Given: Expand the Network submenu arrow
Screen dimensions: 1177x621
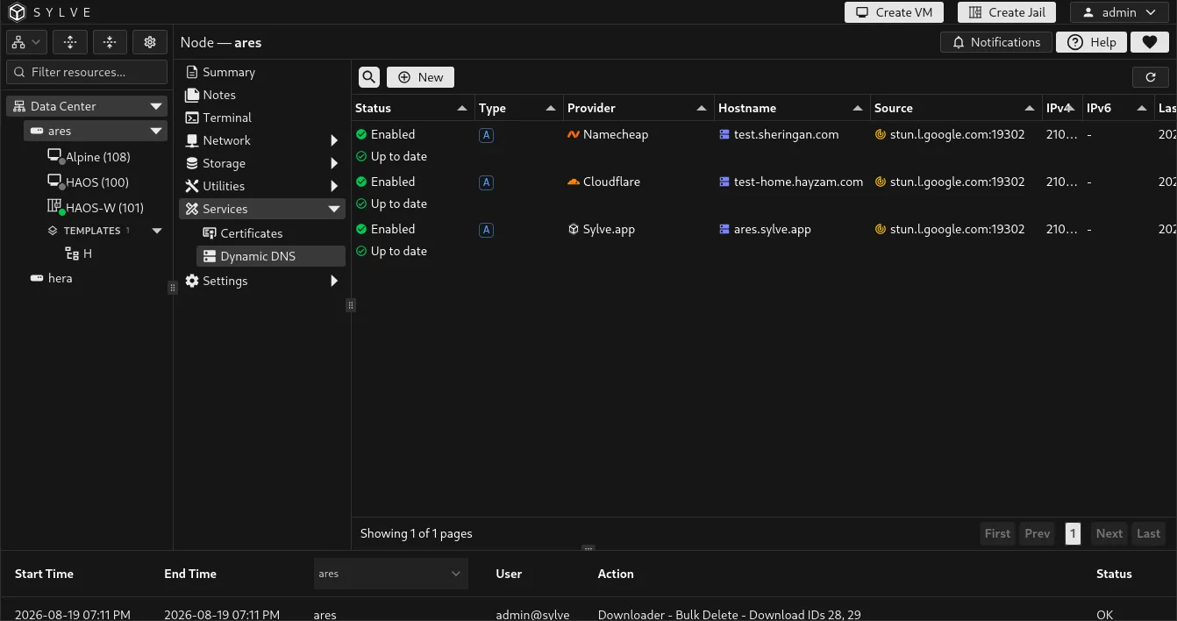Looking at the screenshot, I should [x=334, y=140].
